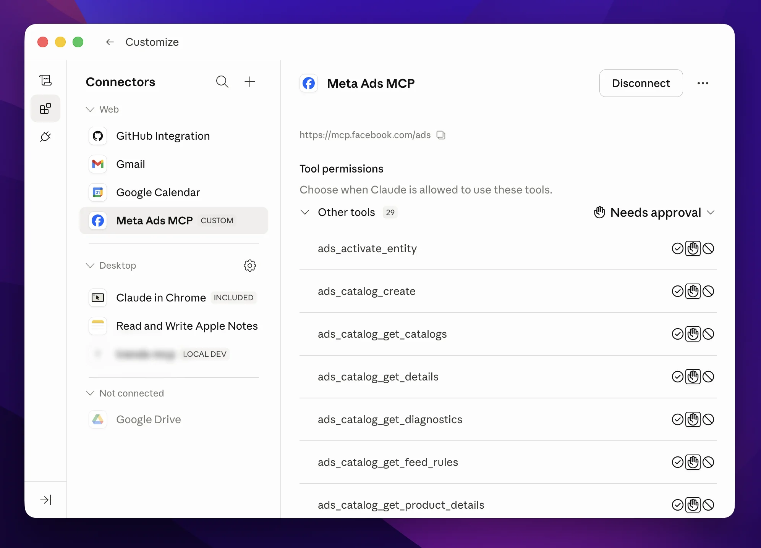
Task: Click the Google Drive triangle icon
Action: coord(98,419)
